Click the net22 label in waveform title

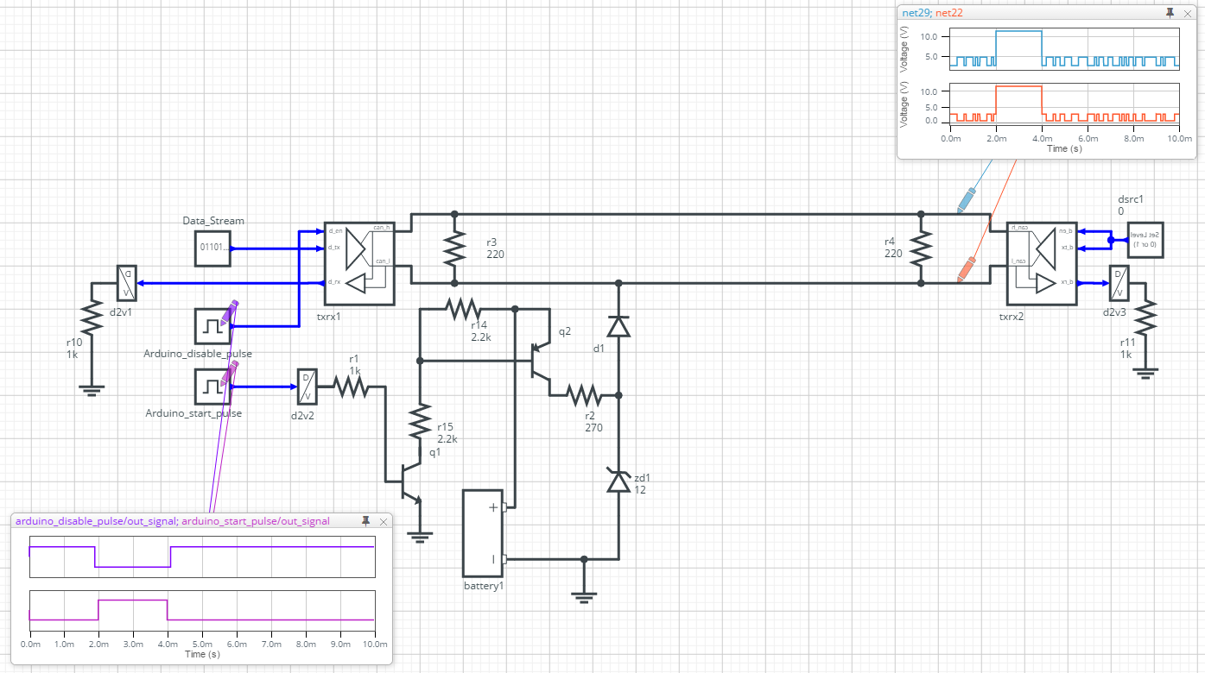(x=949, y=13)
